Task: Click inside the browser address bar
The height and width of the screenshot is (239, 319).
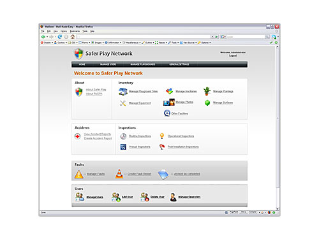Action: coord(144,37)
